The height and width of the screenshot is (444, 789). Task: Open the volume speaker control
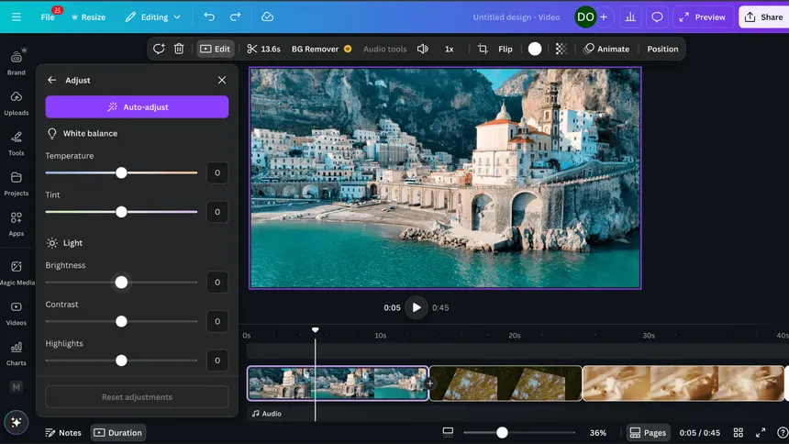click(x=422, y=49)
